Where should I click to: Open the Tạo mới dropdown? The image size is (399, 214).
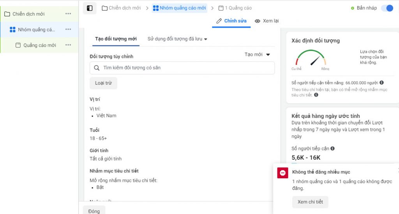coord(257,54)
